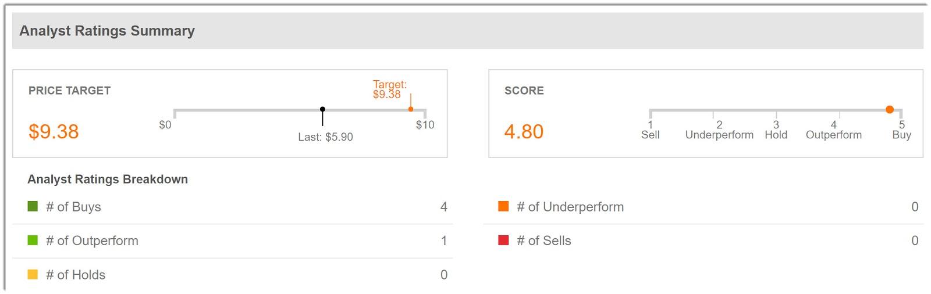The image size is (931, 294).
Task: Click the dark green Buys legend square
Action: tap(33, 206)
